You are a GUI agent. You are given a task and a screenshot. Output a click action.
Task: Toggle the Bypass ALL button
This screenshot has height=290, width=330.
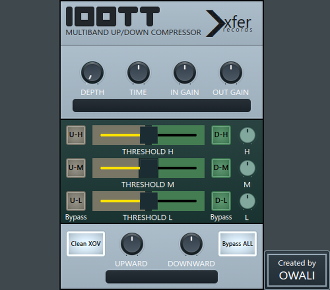click(x=237, y=244)
